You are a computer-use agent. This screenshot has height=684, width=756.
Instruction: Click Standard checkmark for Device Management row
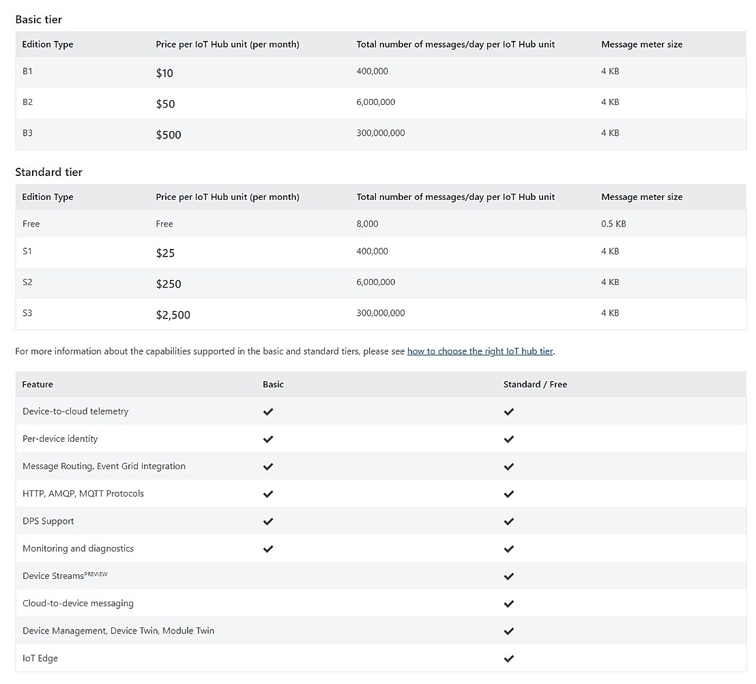point(508,631)
